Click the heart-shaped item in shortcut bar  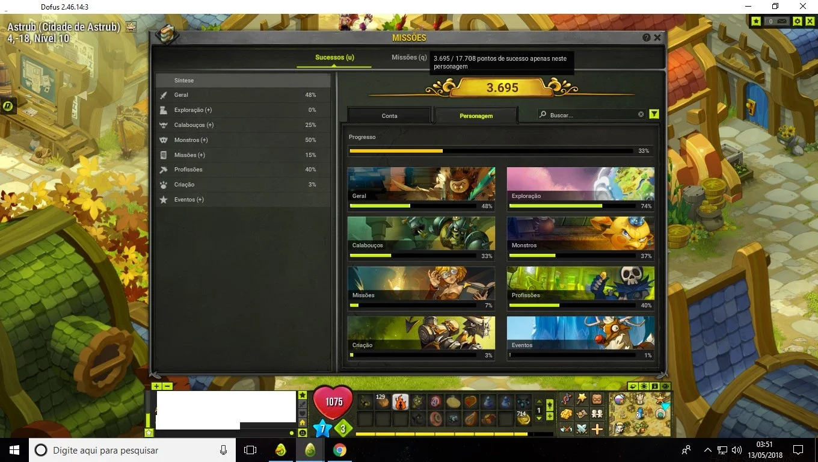click(471, 402)
